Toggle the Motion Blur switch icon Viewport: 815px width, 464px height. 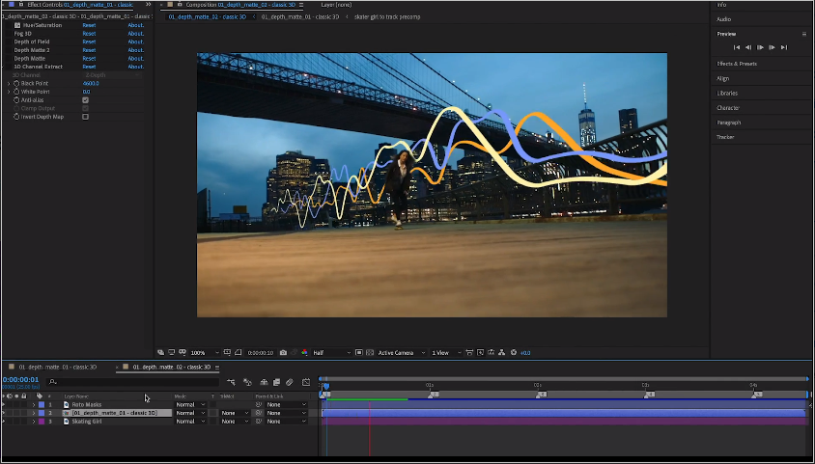(x=290, y=382)
